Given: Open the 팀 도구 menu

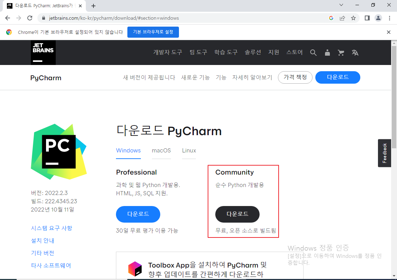Looking at the screenshot, I should [x=198, y=52].
